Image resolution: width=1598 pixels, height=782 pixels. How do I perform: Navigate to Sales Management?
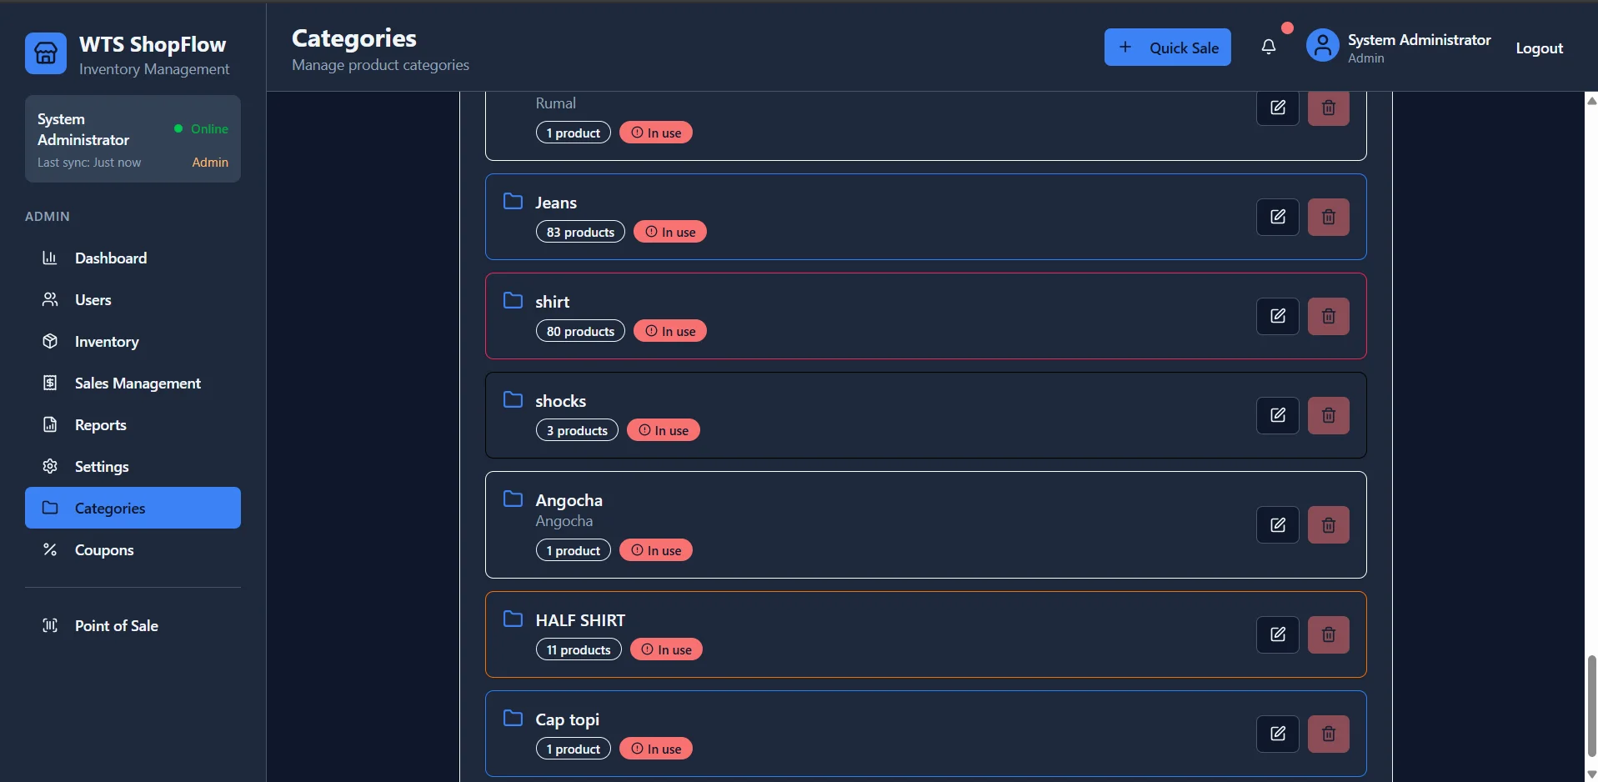pos(133,383)
